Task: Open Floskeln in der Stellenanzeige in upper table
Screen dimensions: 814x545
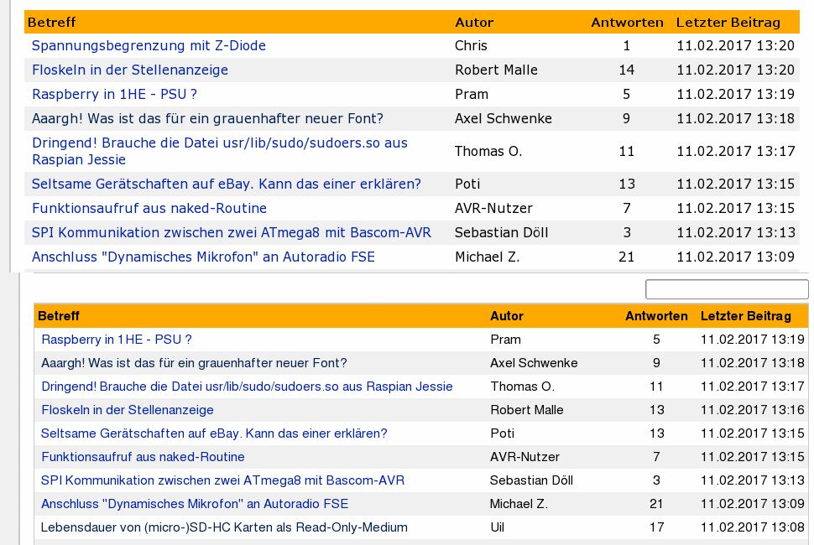Action: click(x=129, y=70)
